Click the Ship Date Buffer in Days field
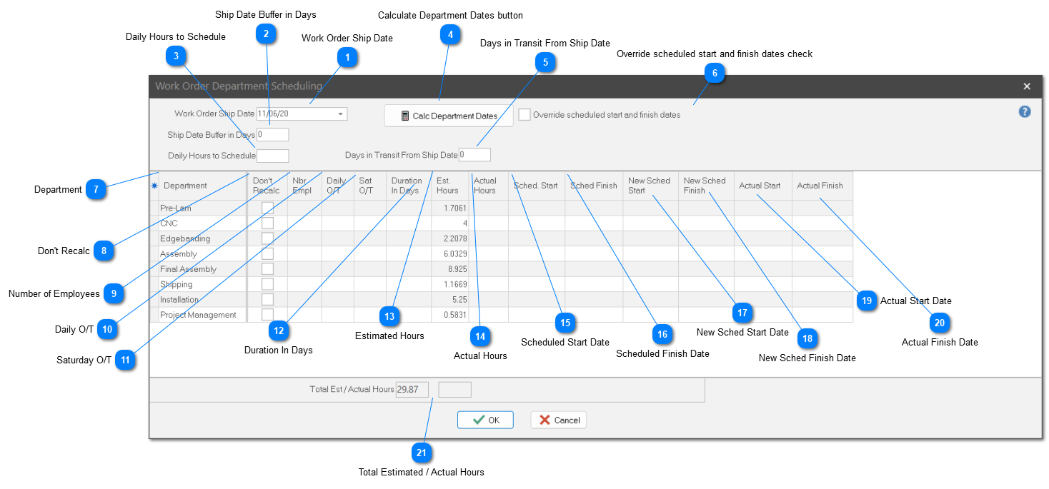The image size is (1049, 489). [x=272, y=134]
